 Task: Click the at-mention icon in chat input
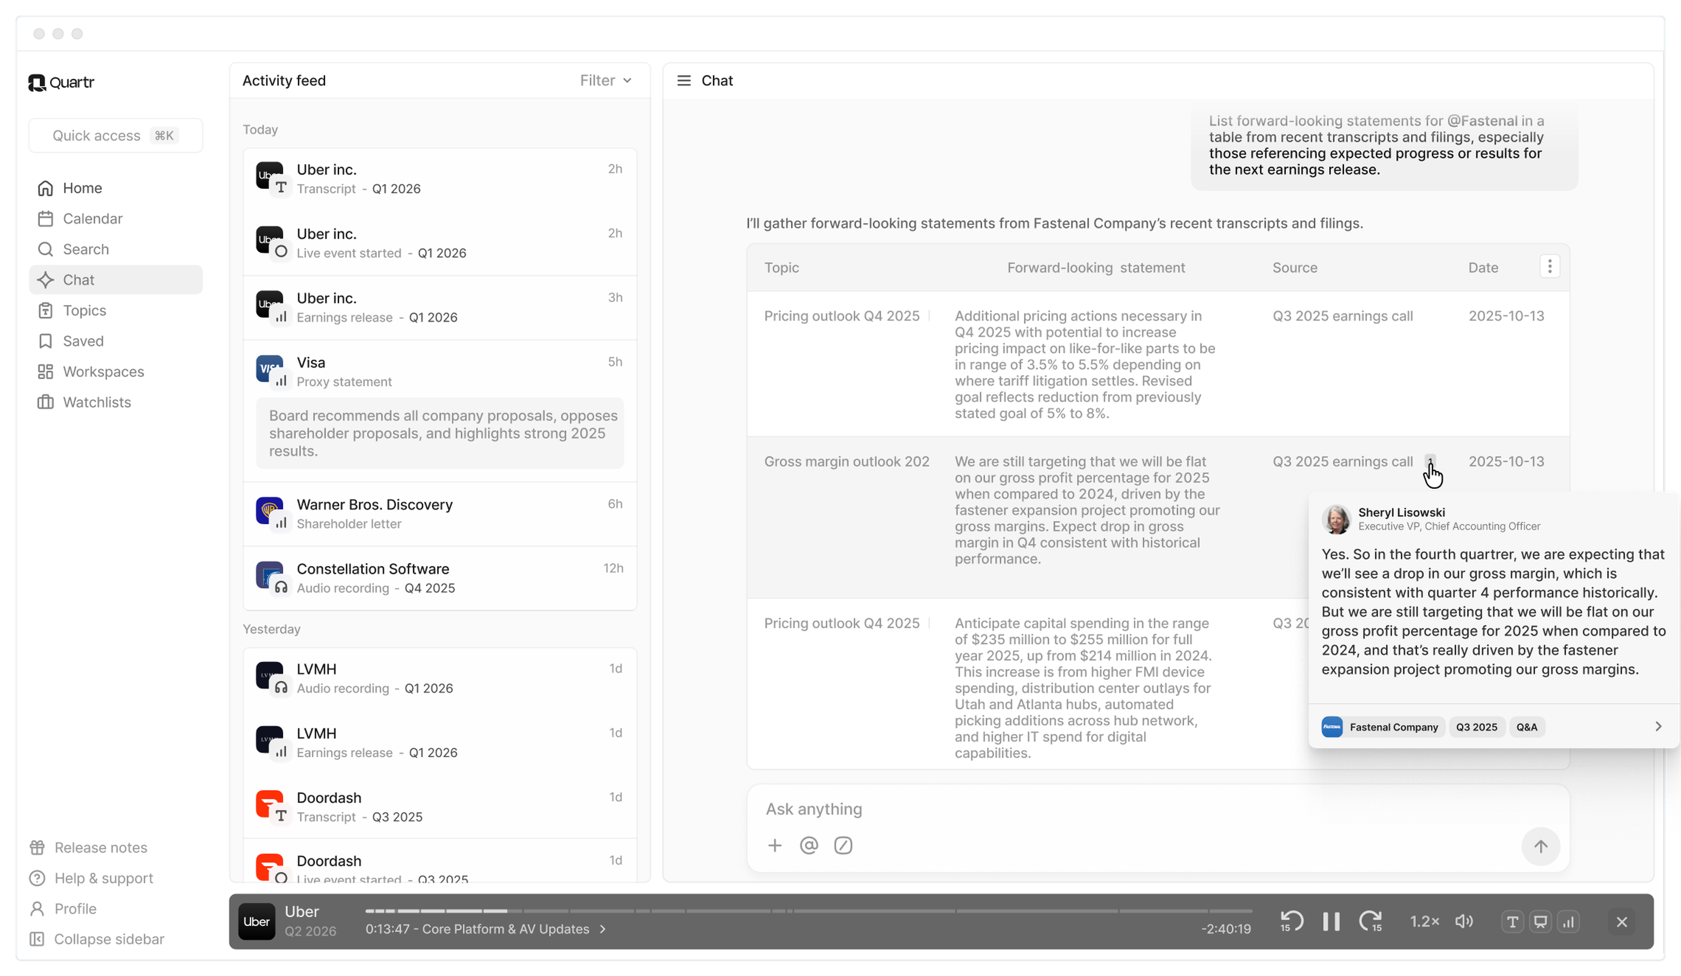pyautogui.click(x=809, y=845)
